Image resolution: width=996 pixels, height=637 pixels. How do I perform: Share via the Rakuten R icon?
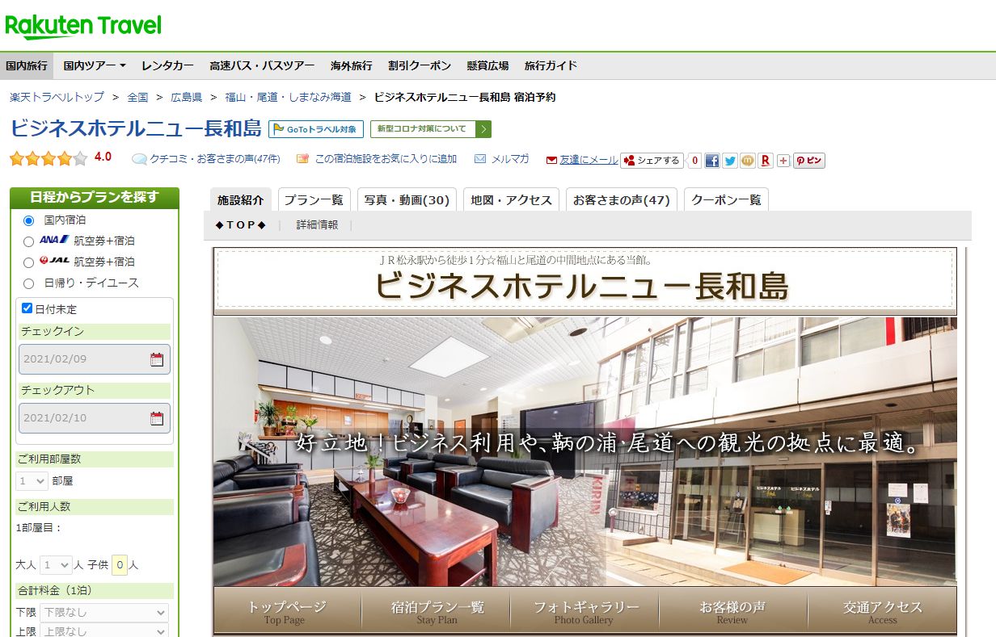click(x=766, y=161)
